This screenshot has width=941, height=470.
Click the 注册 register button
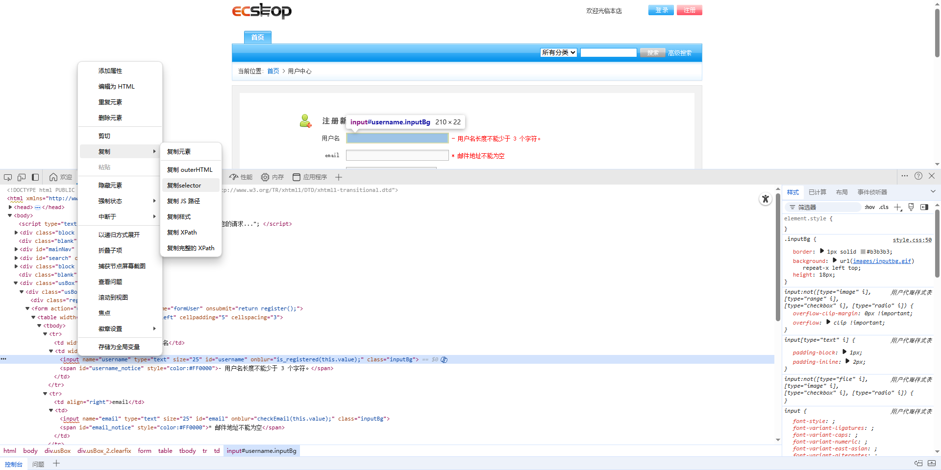pyautogui.click(x=690, y=10)
